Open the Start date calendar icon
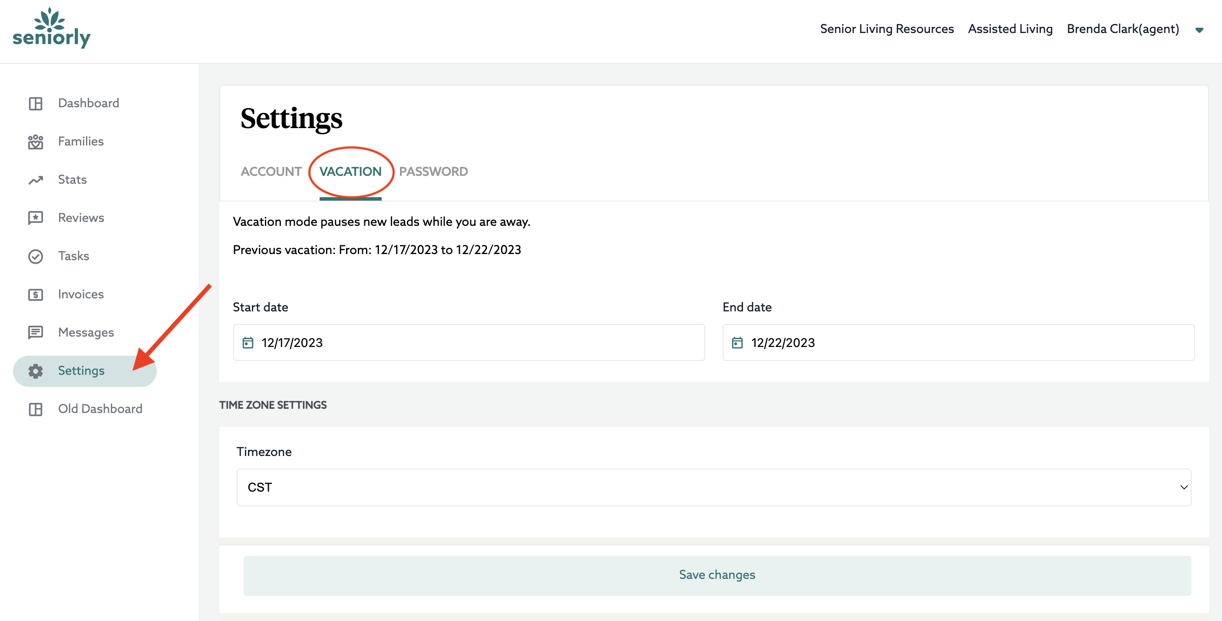This screenshot has width=1222, height=621. pos(248,343)
